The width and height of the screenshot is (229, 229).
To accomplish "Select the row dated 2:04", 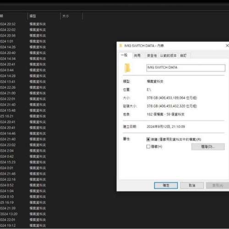I will [x=23, y=151].
